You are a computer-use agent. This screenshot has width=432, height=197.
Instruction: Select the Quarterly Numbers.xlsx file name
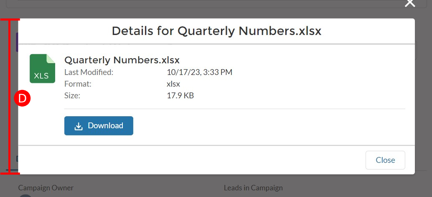[122, 60]
